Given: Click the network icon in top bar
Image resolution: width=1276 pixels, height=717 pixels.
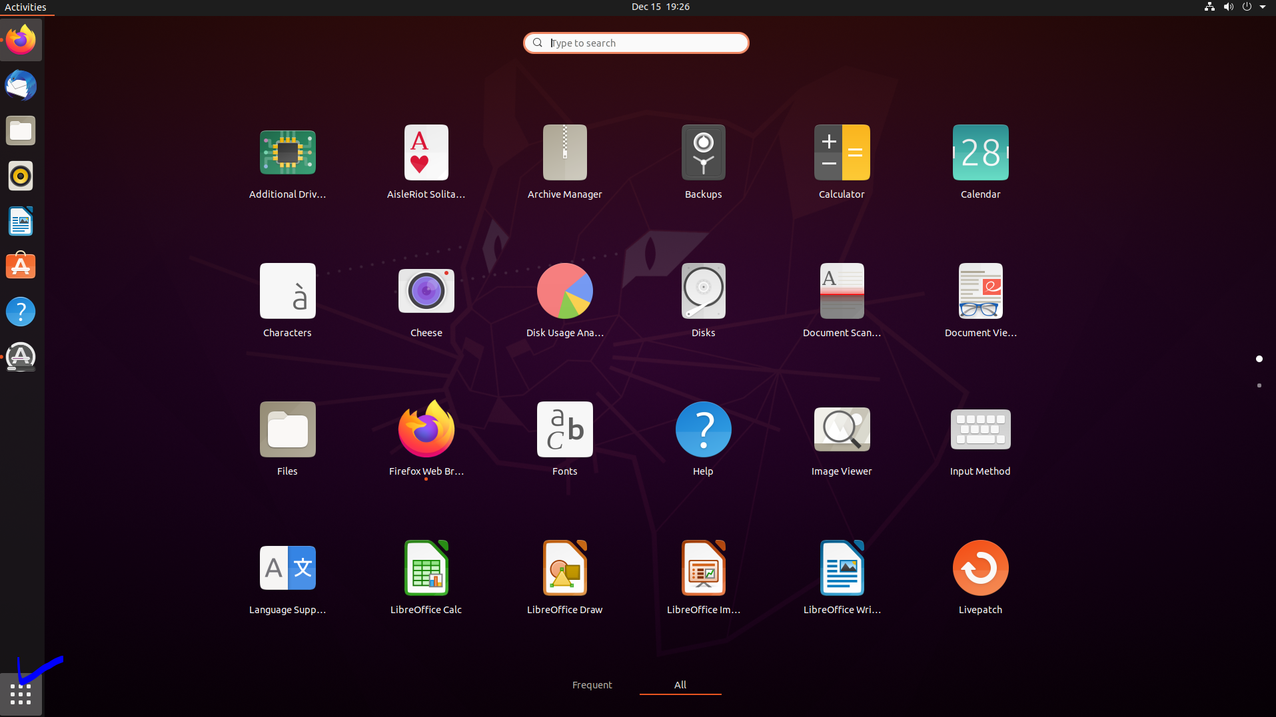Looking at the screenshot, I should coord(1209,7).
